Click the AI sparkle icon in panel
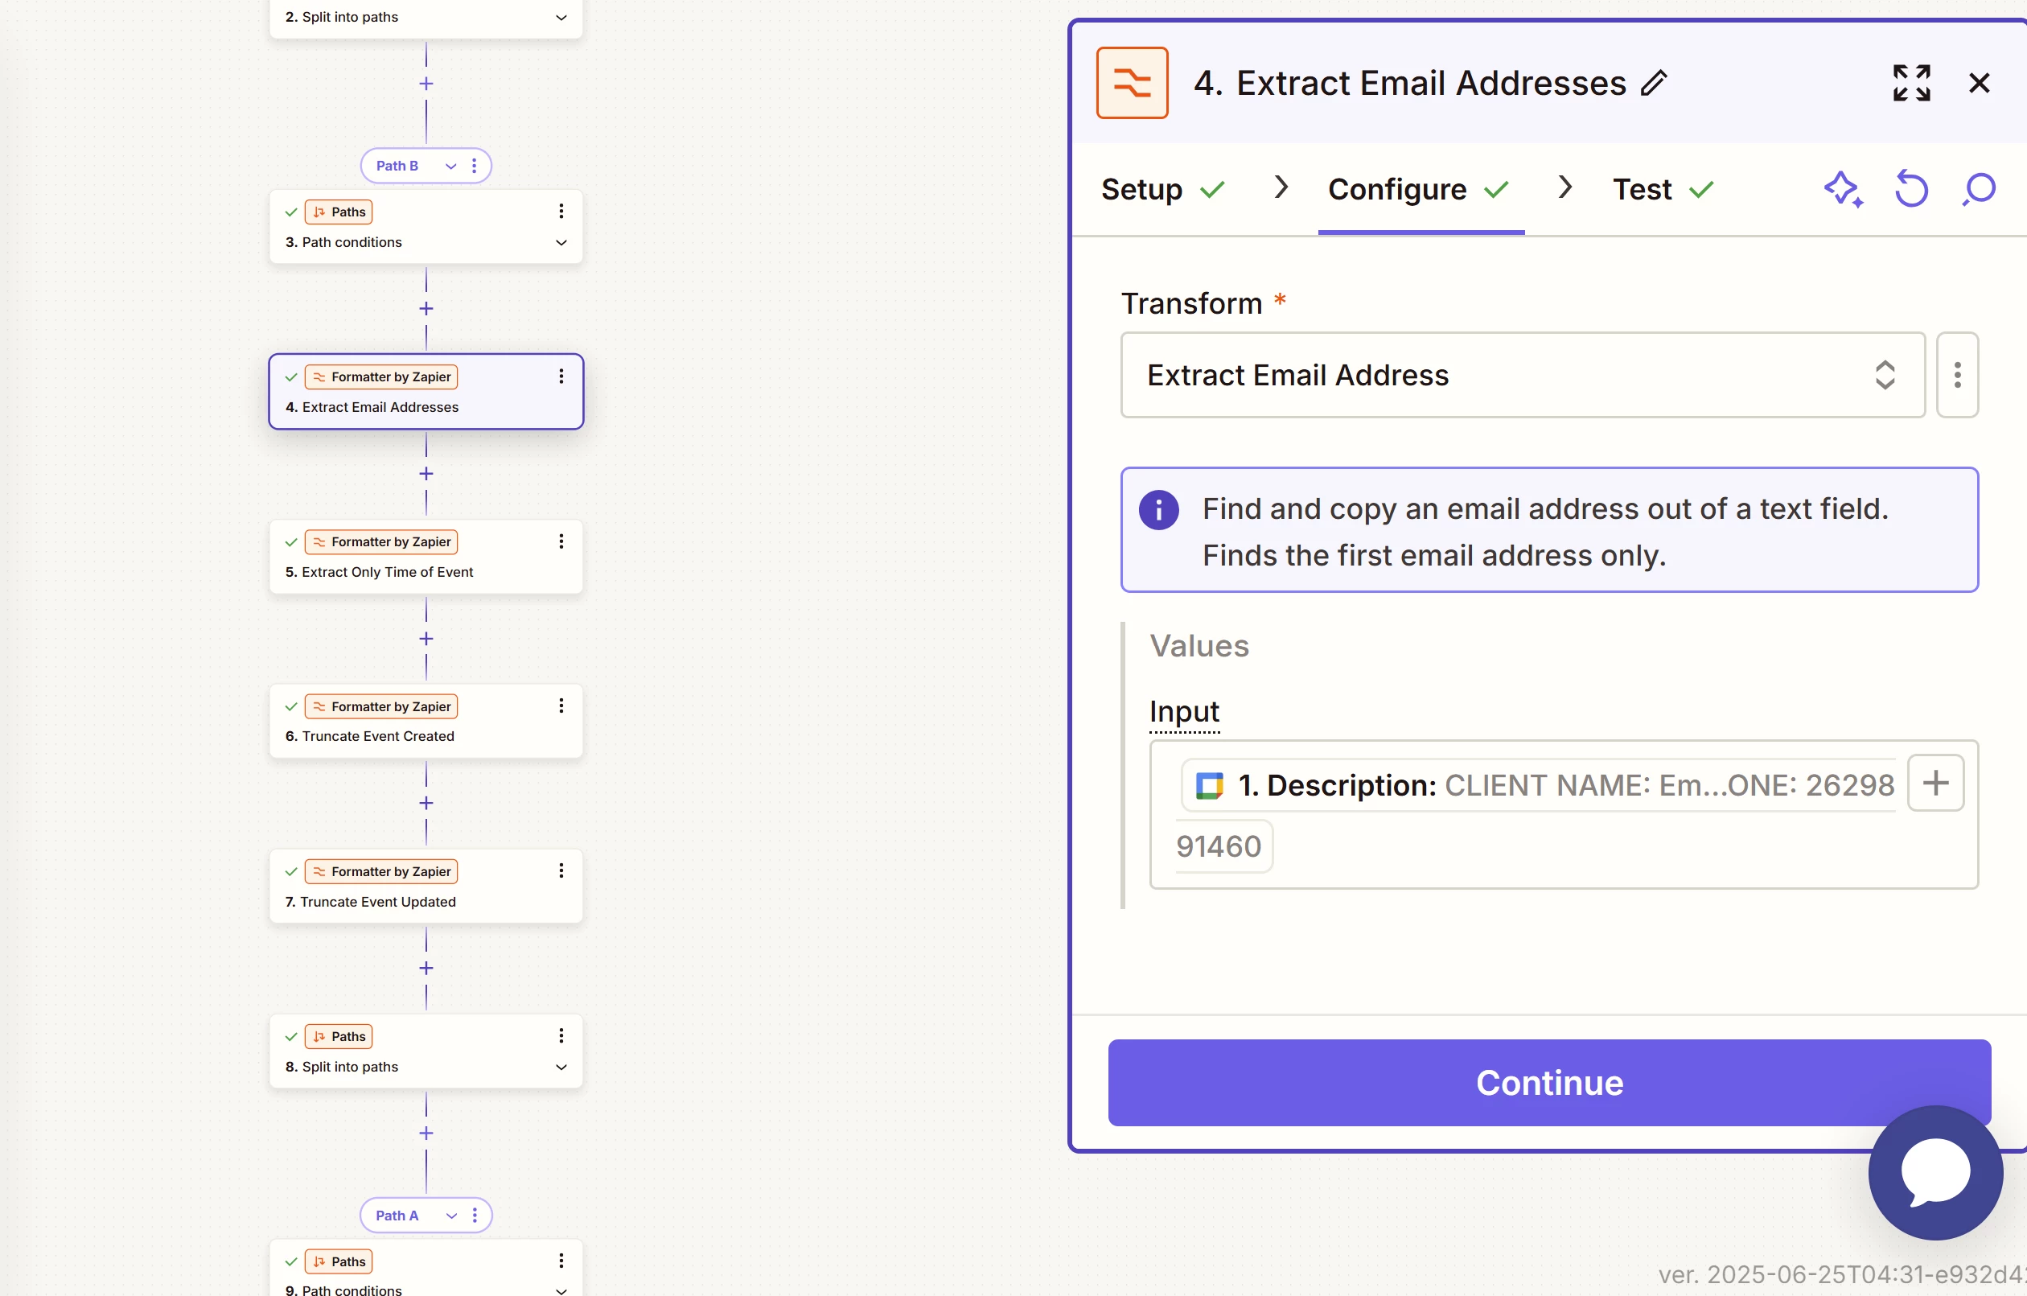Screen dimensions: 2027x1296 point(1843,188)
